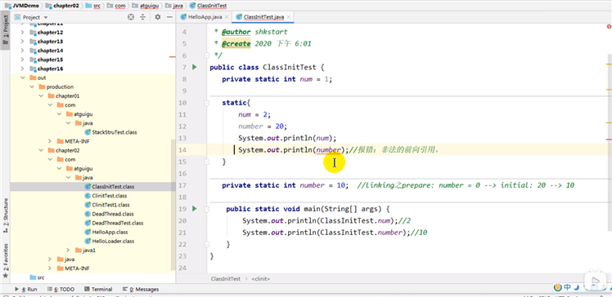Click src in navigation breadcrumb
The height and width of the screenshot is (297, 612).
pyautogui.click(x=93, y=6)
